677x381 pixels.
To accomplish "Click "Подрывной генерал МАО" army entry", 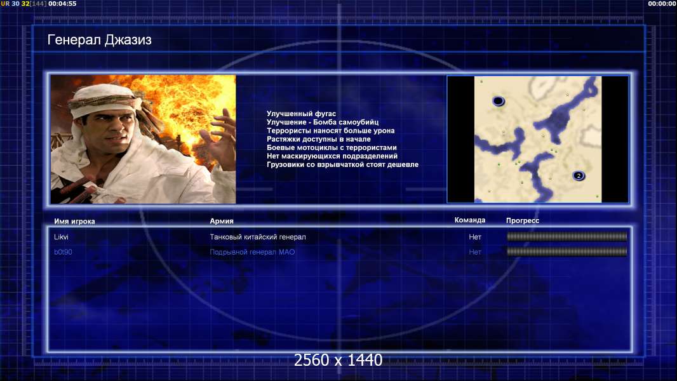I will pos(252,252).
